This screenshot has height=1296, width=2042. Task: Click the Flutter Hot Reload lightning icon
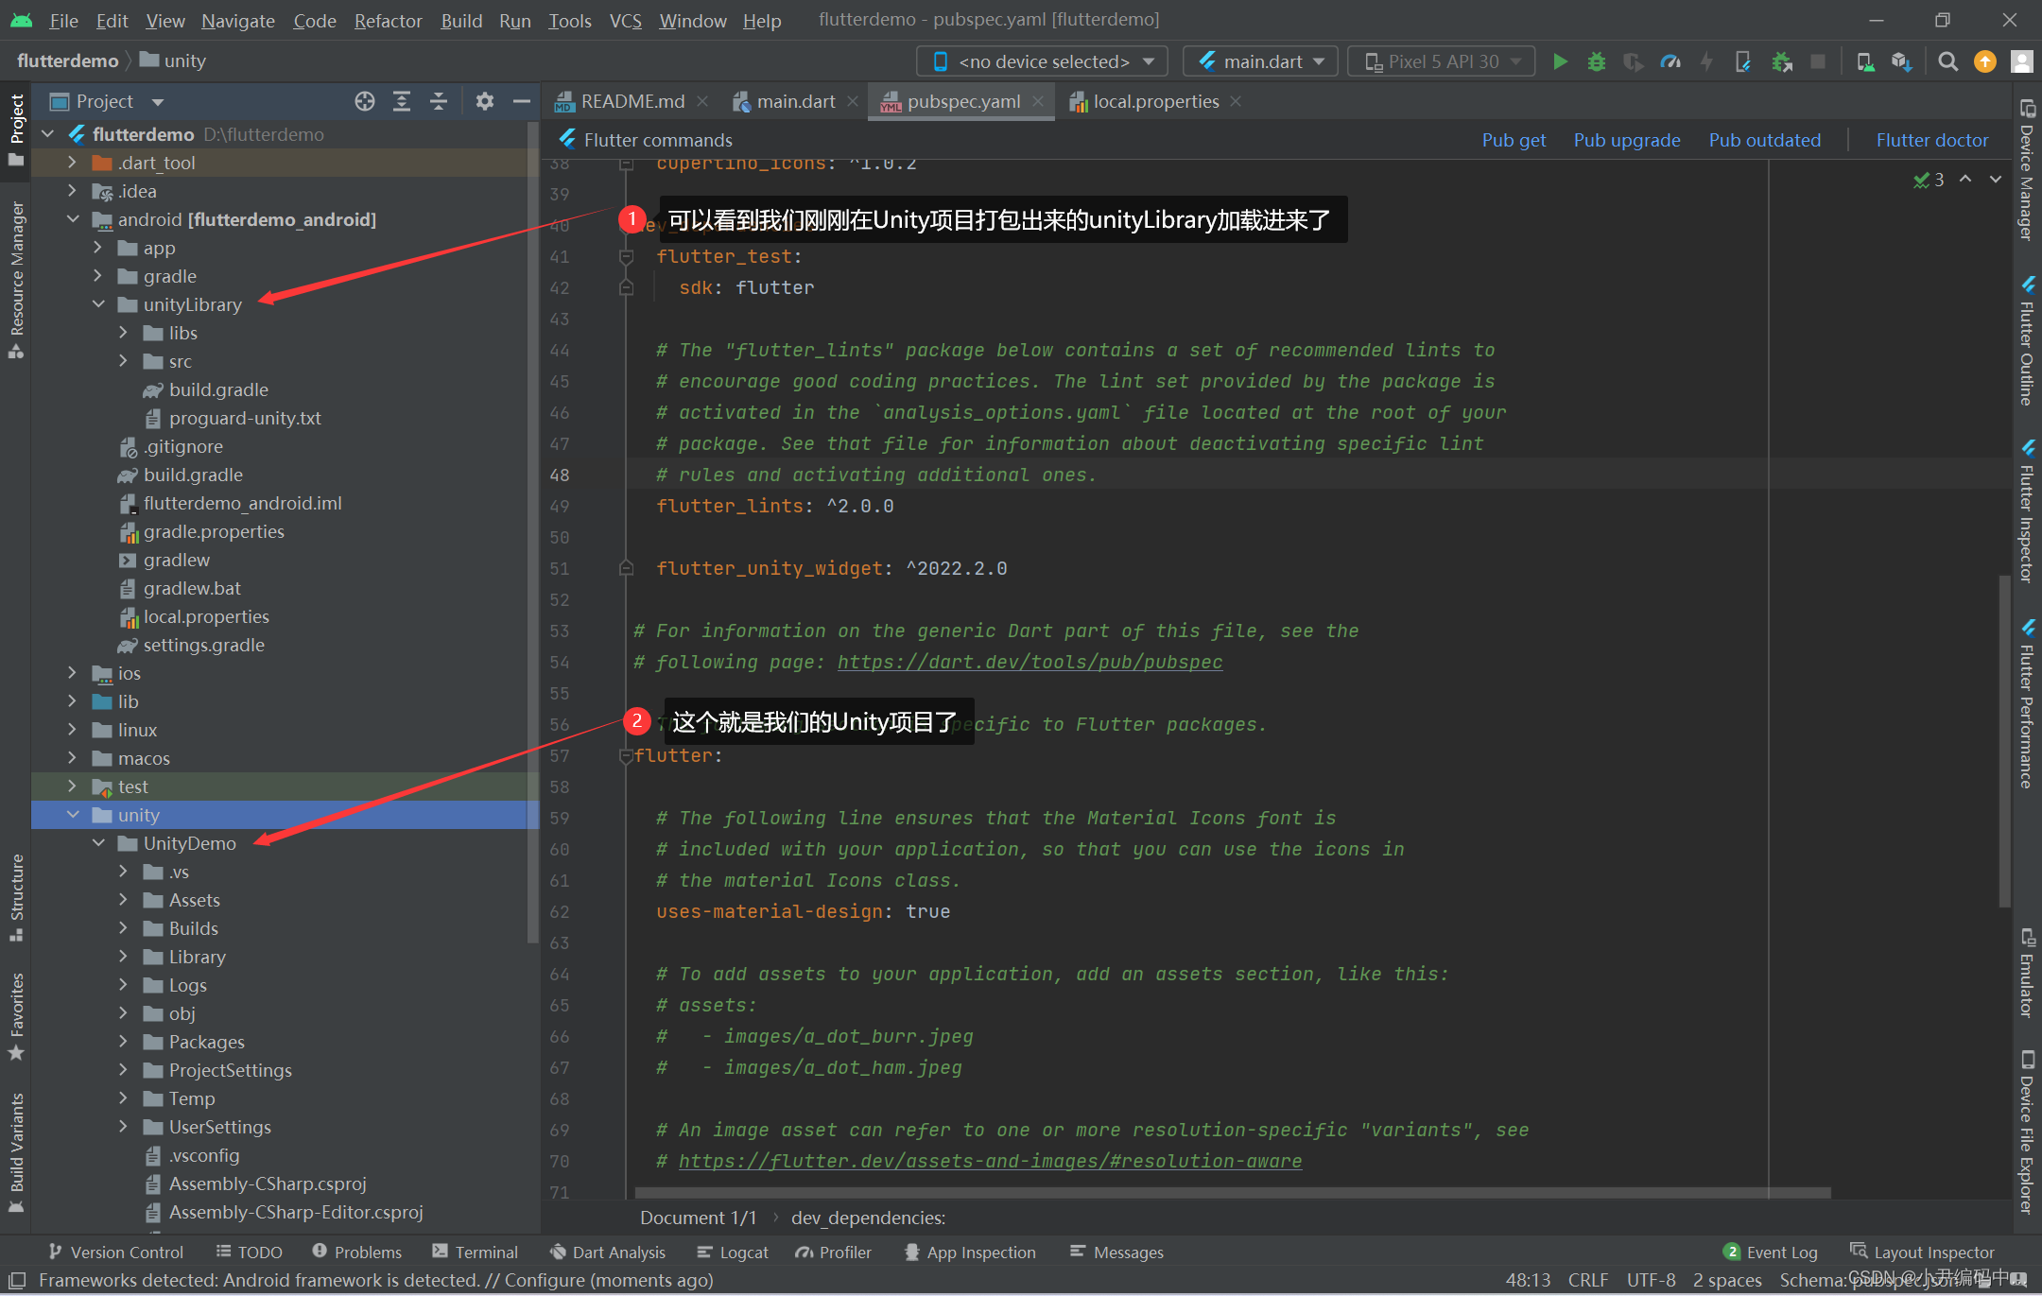tap(1706, 61)
